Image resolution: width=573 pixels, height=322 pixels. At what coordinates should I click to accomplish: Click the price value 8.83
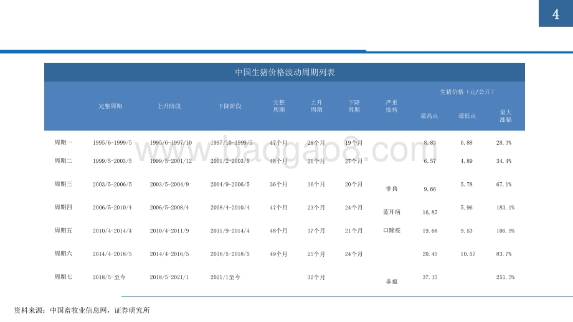click(x=430, y=142)
